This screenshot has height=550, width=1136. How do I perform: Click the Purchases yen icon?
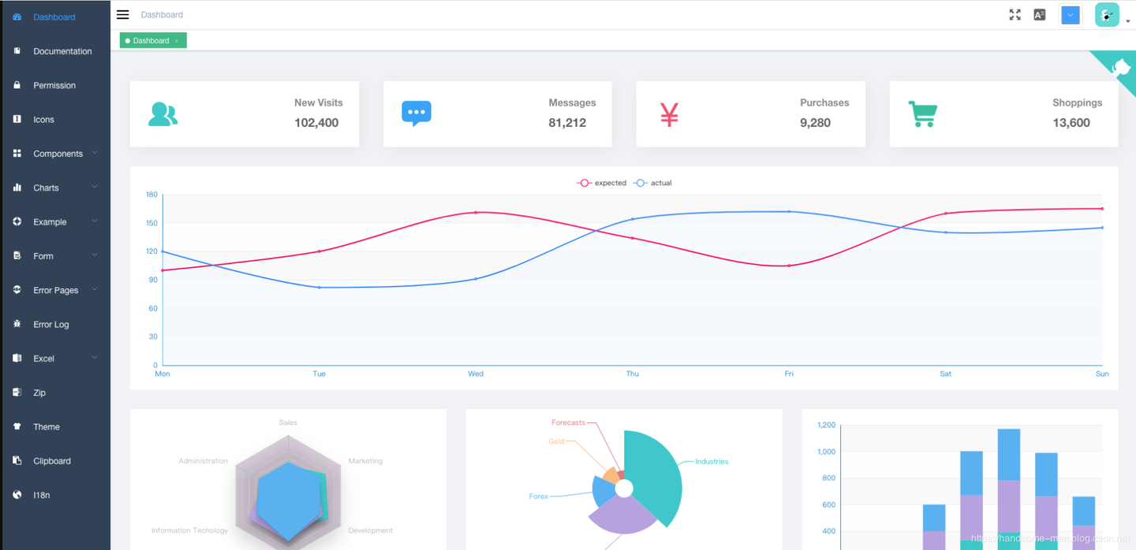click(x=669, y=115)
